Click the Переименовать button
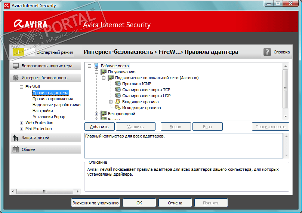Screen dimensions: 302x213 (x=270, y=127)
